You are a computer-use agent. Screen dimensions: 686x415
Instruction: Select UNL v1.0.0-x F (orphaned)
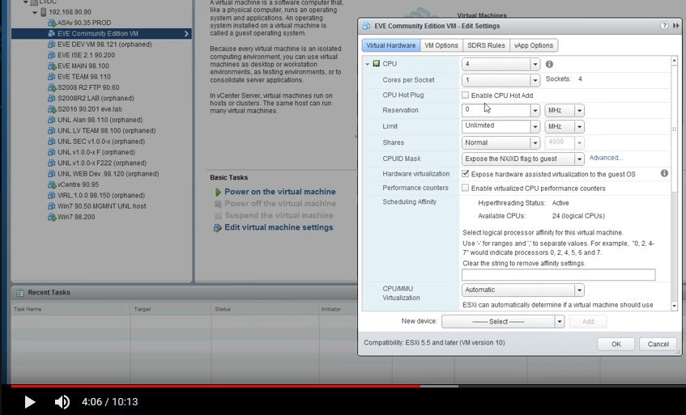point(96,152)
